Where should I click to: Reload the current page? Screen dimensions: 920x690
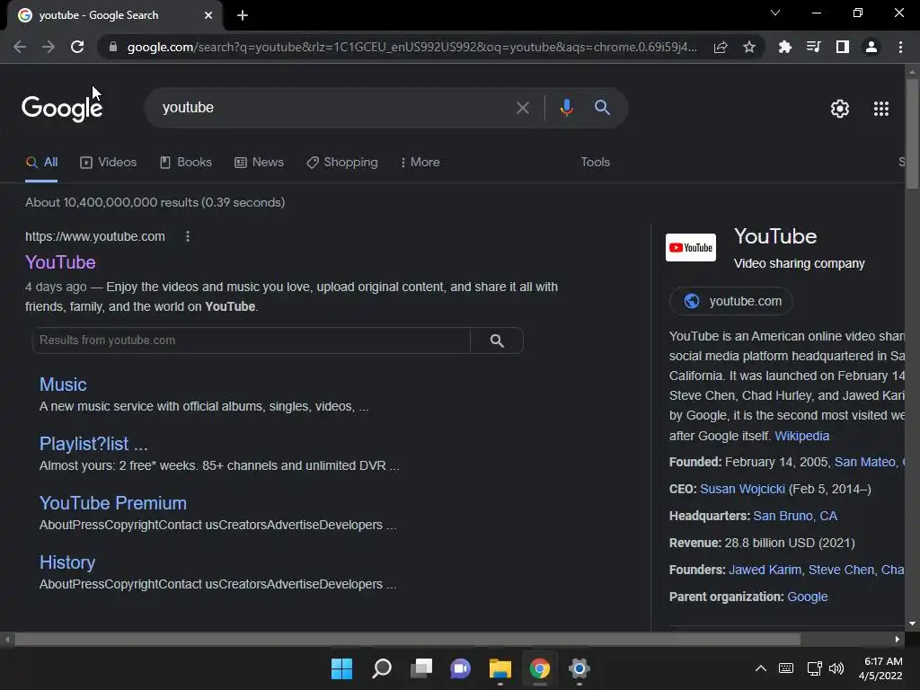[x=77, y=47]
